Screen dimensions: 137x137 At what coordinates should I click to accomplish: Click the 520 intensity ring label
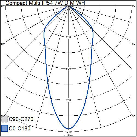coord(68,69)
